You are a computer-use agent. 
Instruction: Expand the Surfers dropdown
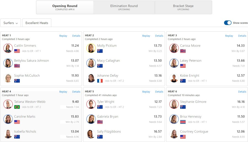(x=10, y=23)
